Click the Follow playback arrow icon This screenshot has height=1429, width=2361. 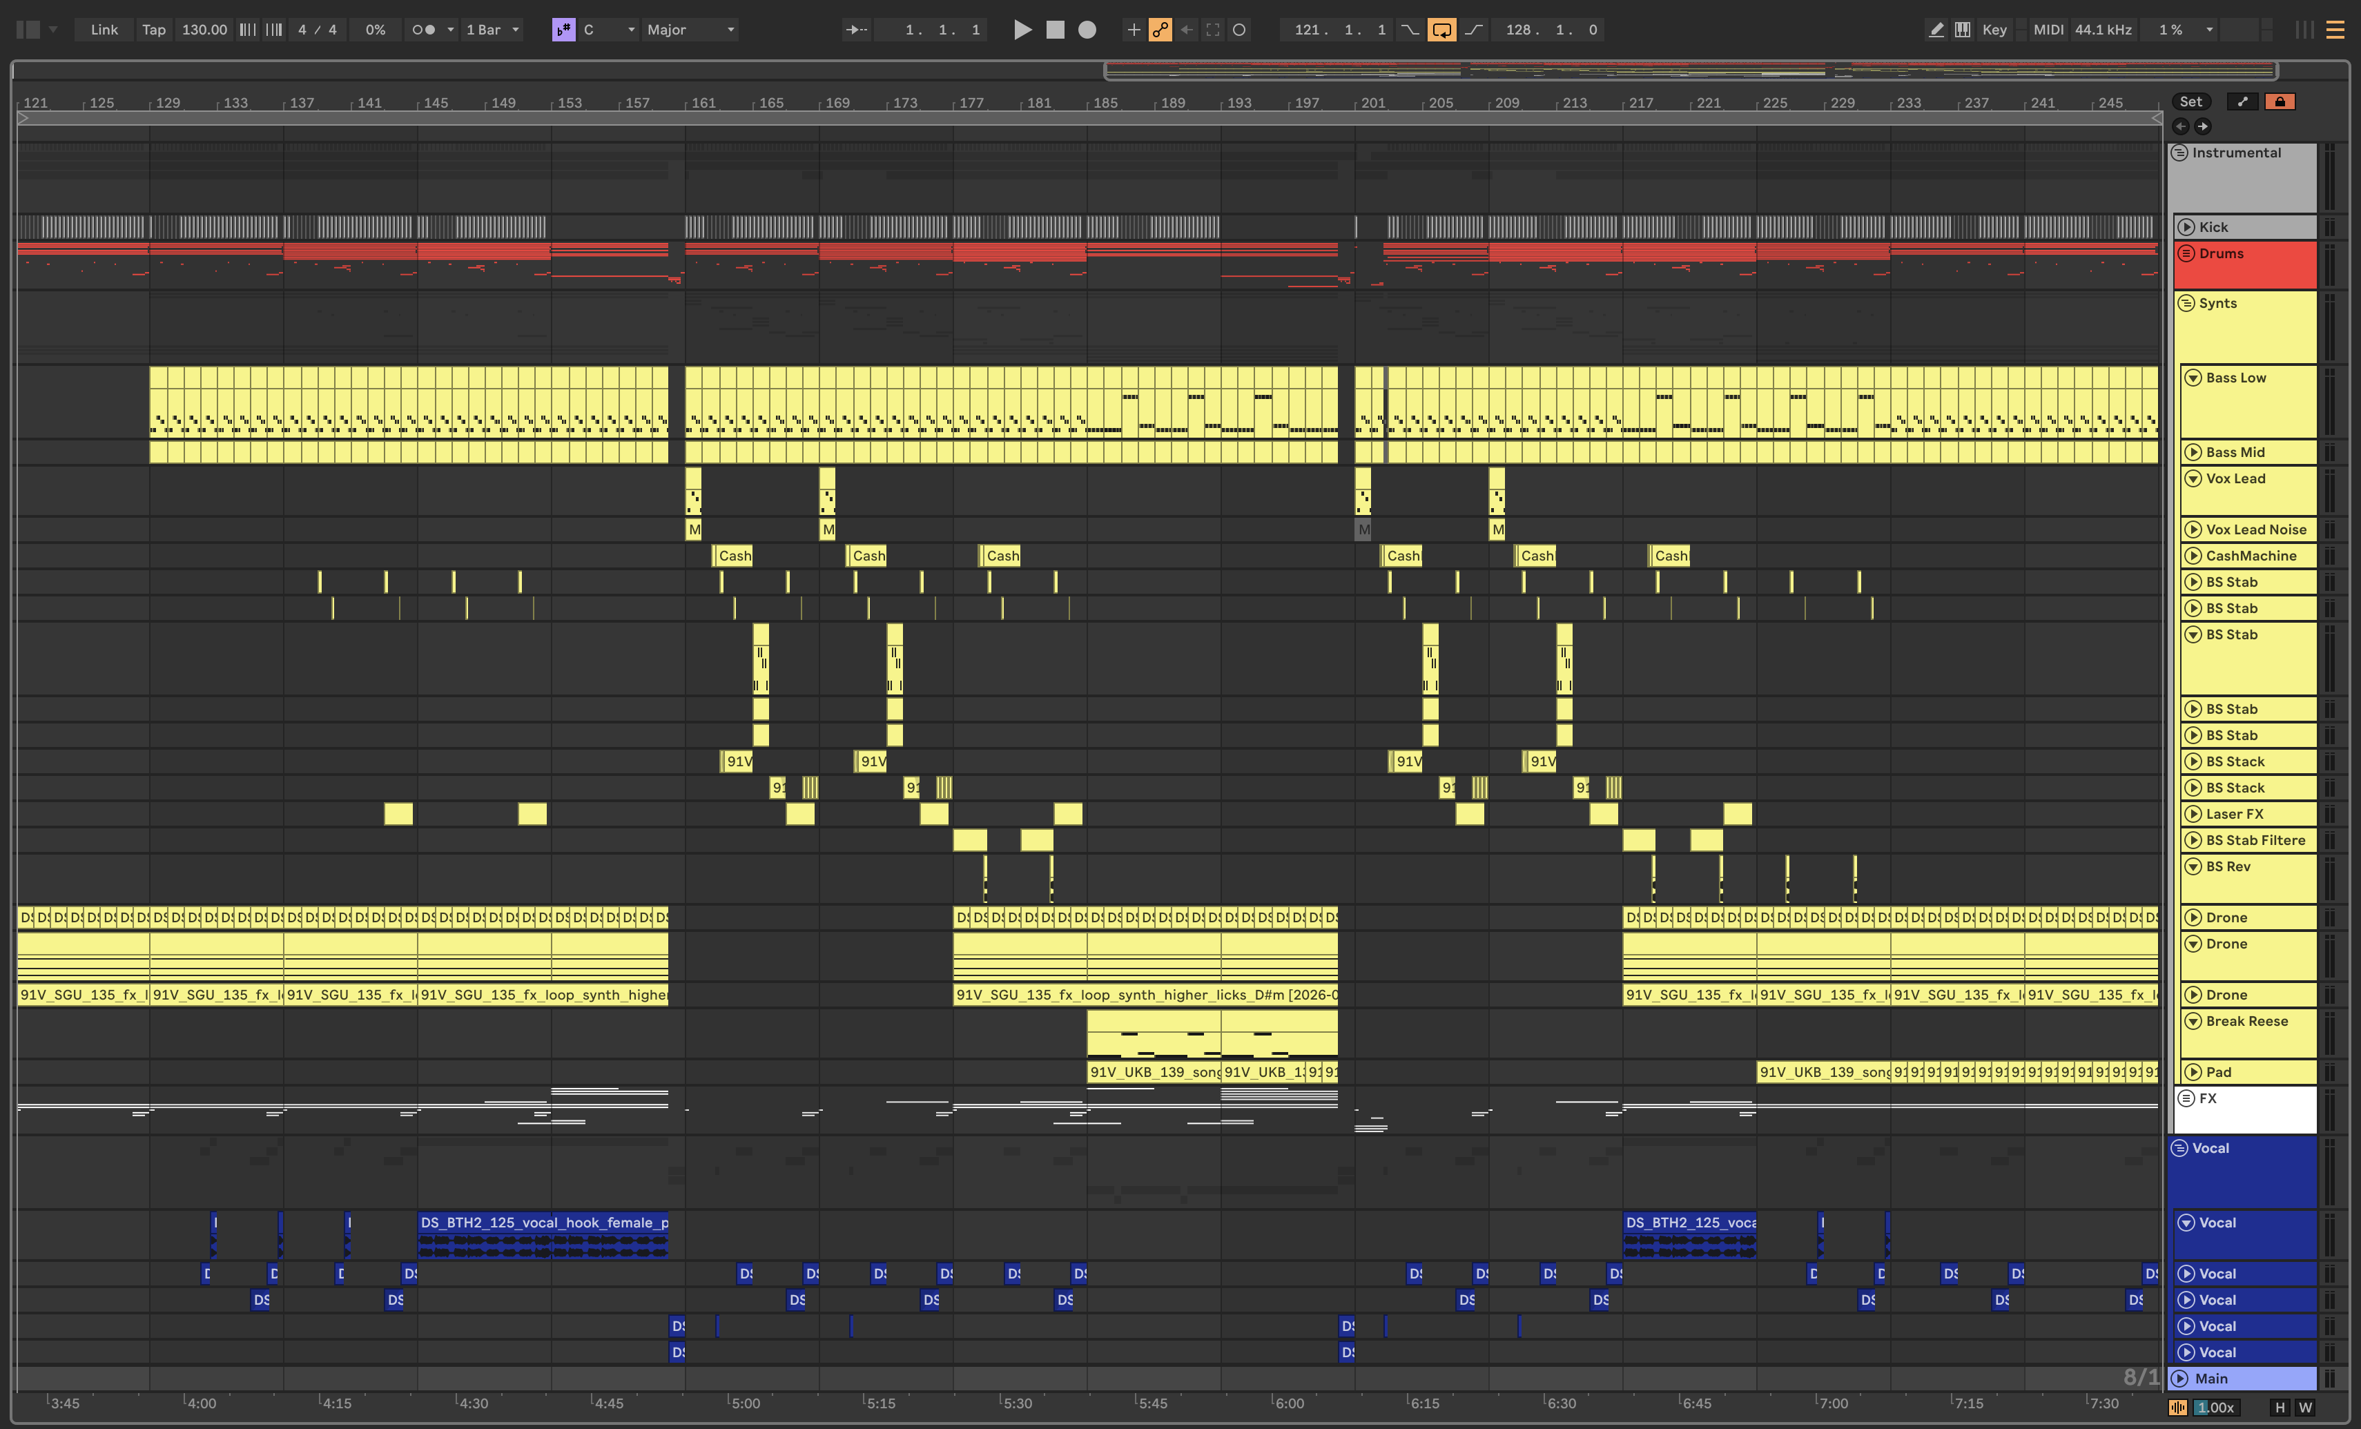[x=857, y=30]
